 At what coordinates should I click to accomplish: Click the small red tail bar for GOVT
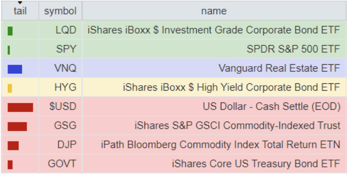pos(10,165)
